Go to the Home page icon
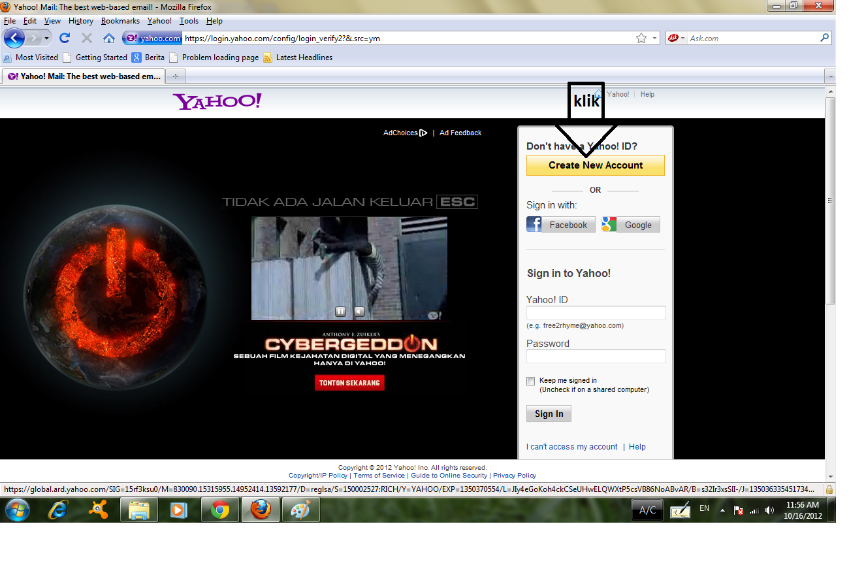The height and width of the screenshot is (588, 849). tap(109, 38)
